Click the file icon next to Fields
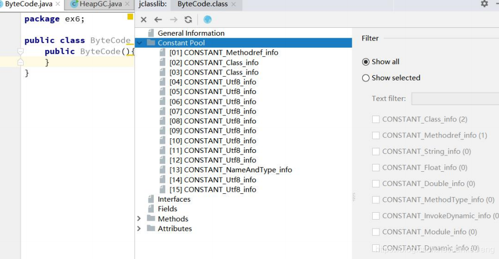The image size is (499, 259). (151, 209)
